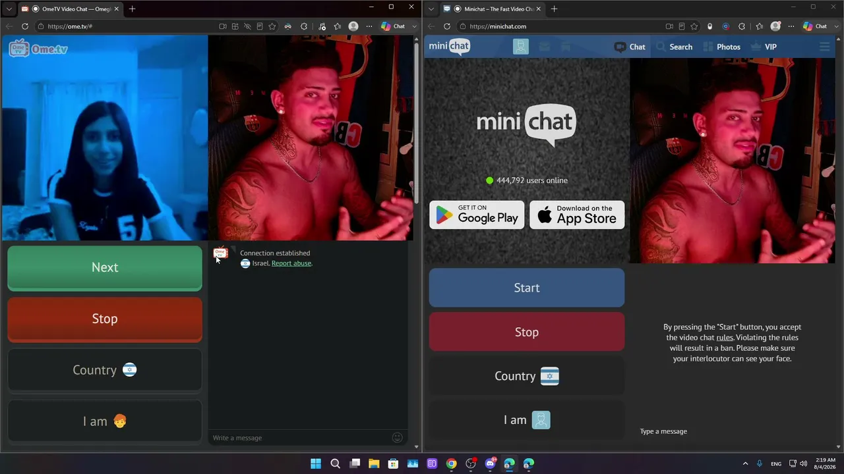The height and width of the screenshot is (474, 844).
Task: Reload the minichat.com page
Action: [x=447, y=26]
